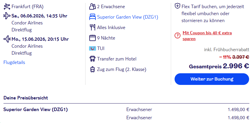
Task: Click the airport departure plane icon
Action: point(7,6)
